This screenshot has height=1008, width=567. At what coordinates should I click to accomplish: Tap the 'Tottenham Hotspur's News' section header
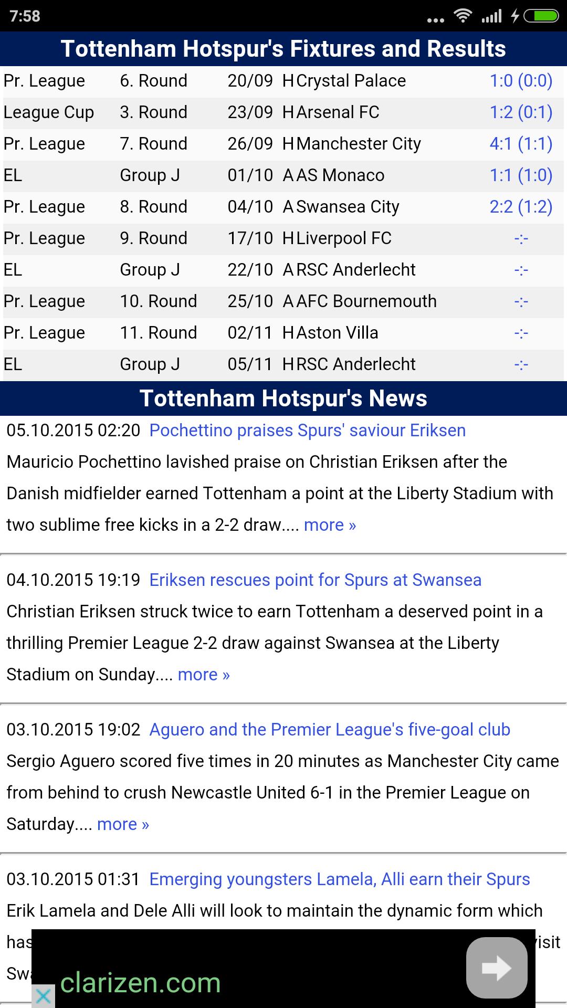tap(283, 398)
